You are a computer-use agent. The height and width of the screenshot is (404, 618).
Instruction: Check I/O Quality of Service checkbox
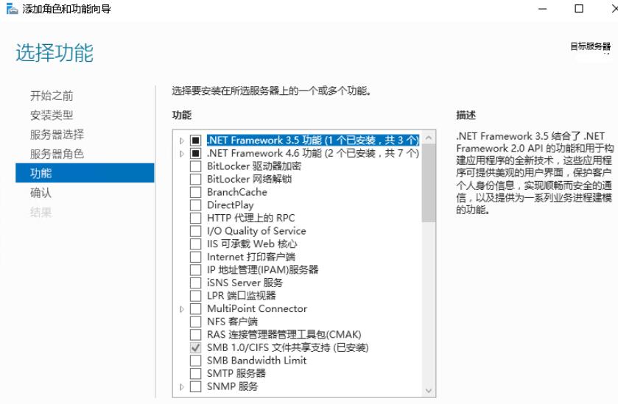195,231
